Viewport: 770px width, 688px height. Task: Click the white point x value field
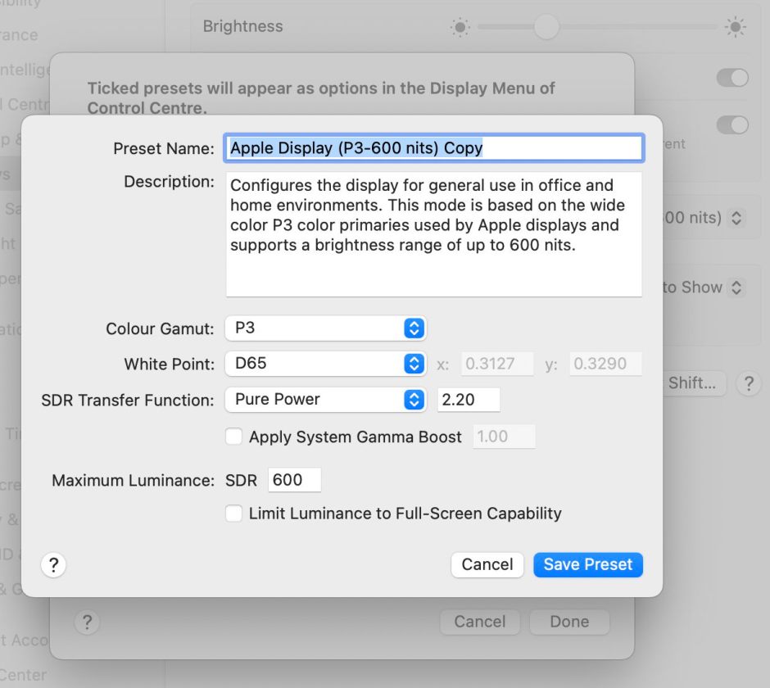tap(497, 364)
